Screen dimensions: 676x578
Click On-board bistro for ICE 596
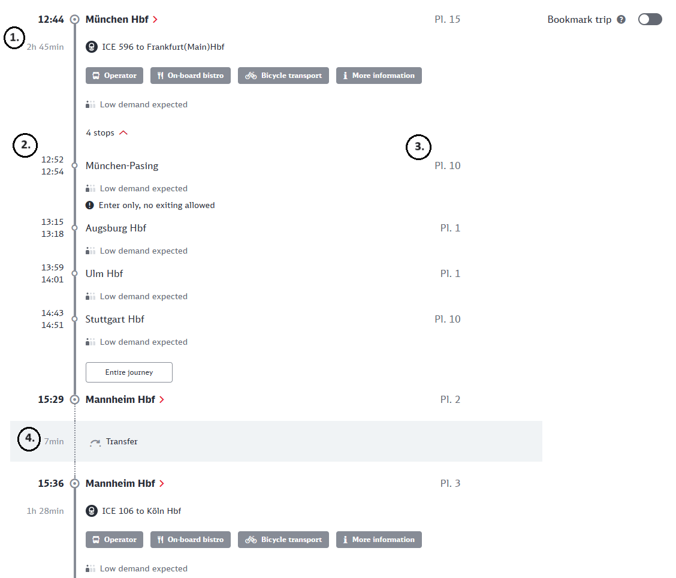(x=191, y=76)
